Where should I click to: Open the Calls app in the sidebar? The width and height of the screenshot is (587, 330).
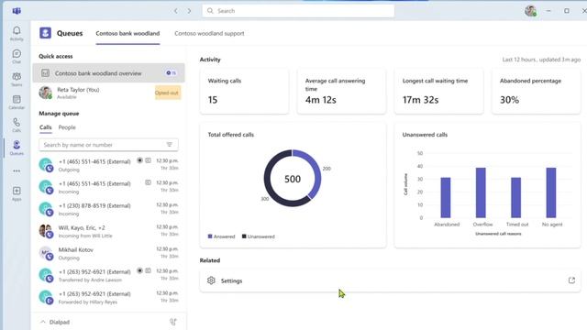pos(17,125)
